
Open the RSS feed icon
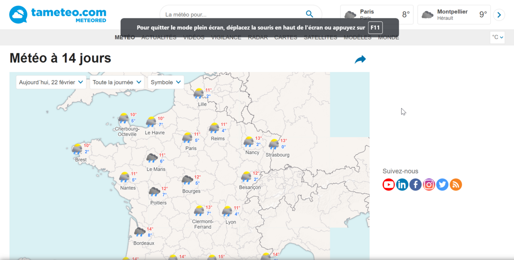[456, 185]
